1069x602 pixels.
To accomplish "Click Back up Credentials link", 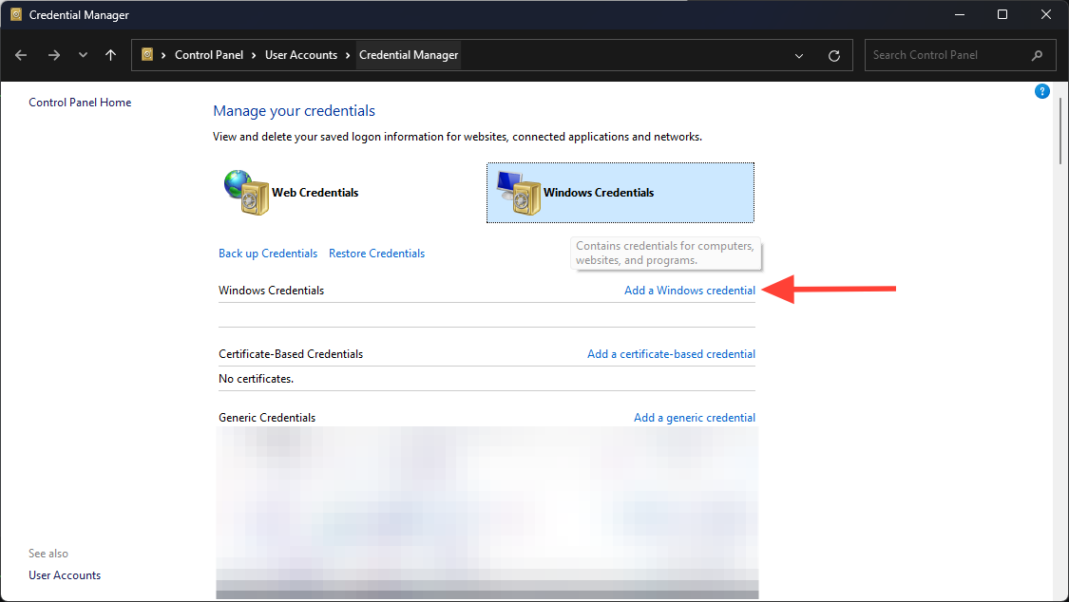I will pyautogui.click(x=268, y=254).
